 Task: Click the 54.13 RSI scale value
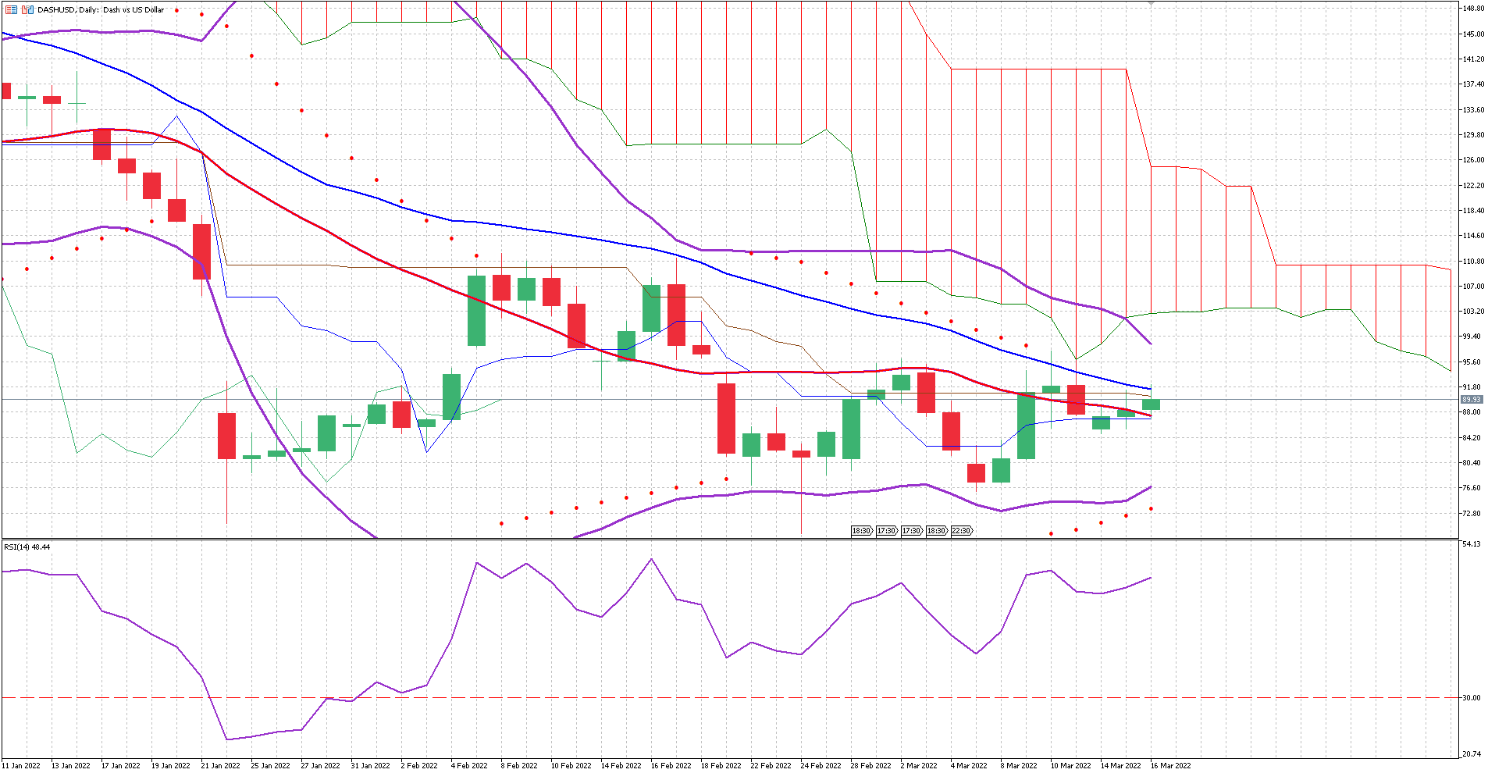pos(1471,544)
